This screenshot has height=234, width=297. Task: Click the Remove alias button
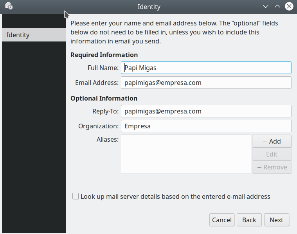pos(272,167)
